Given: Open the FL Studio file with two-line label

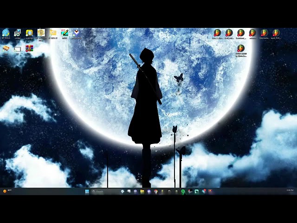Looking at the screenshot, I should 241,51.
